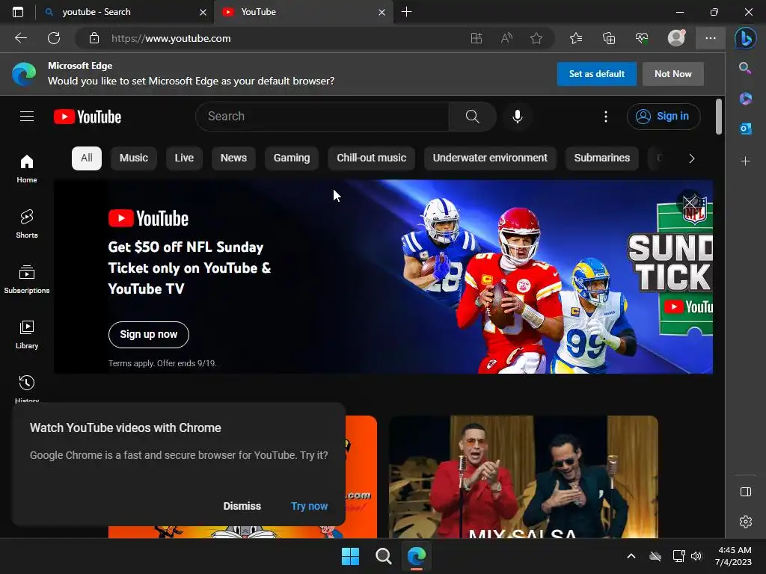
Task: Click the Edge profile avatar
Action: pyautogui.click(x=676, y=38)
